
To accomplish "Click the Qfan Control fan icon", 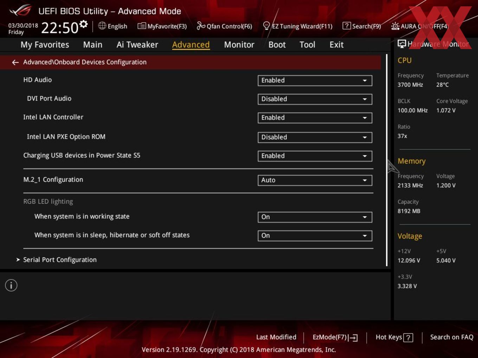I will (x=201, y=26).
